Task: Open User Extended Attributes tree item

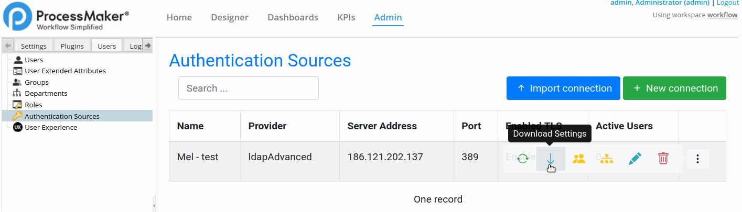Action: (x=65, y=71)
